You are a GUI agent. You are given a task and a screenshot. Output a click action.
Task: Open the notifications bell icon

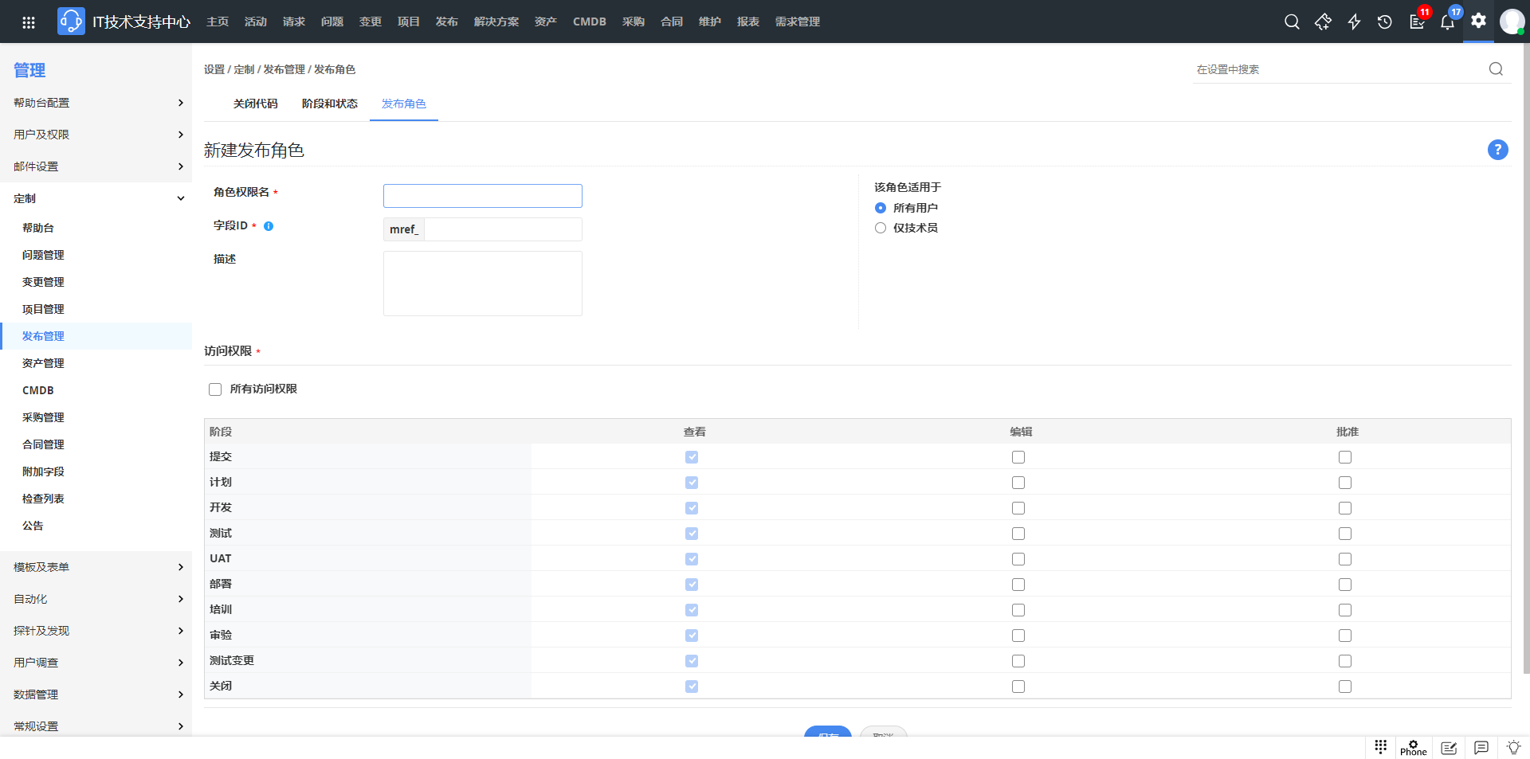coord(1447,22)
